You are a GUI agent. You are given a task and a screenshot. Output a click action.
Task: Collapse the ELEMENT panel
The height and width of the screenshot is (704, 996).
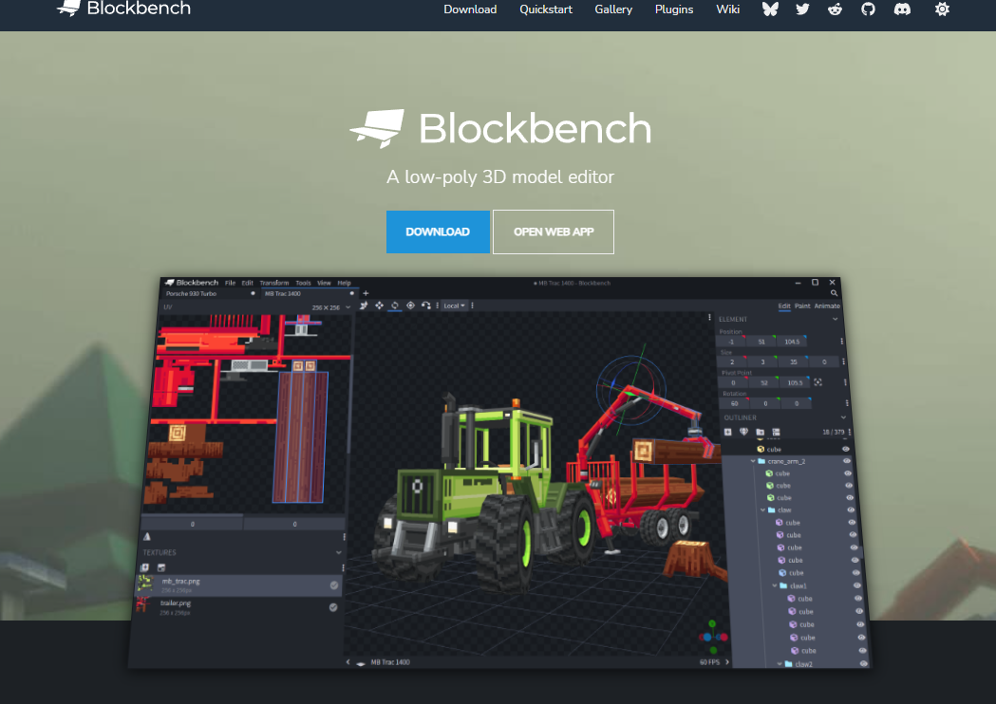pos(835,320)
